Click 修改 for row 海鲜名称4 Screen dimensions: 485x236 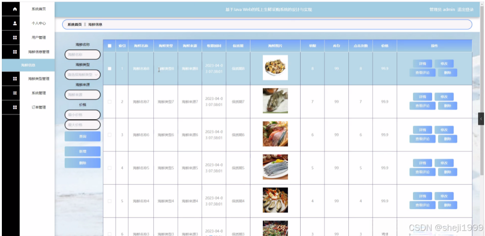point(444,196)
